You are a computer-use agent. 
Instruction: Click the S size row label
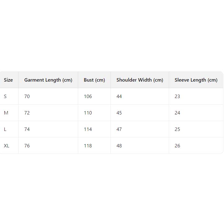tap(5, 96)
